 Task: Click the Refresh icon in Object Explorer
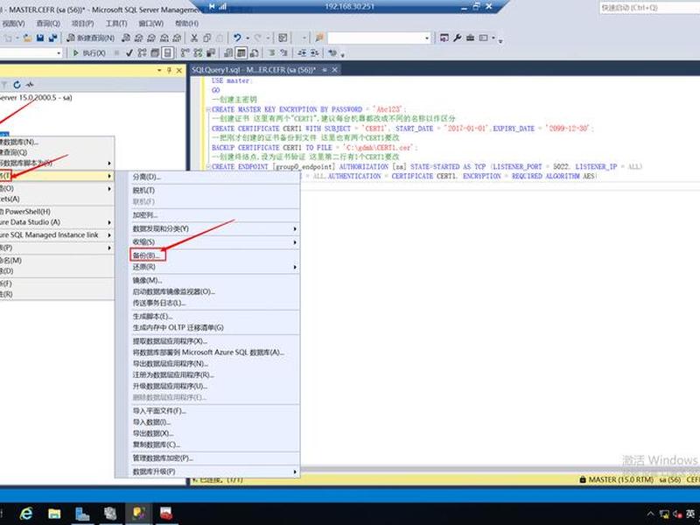17,84
